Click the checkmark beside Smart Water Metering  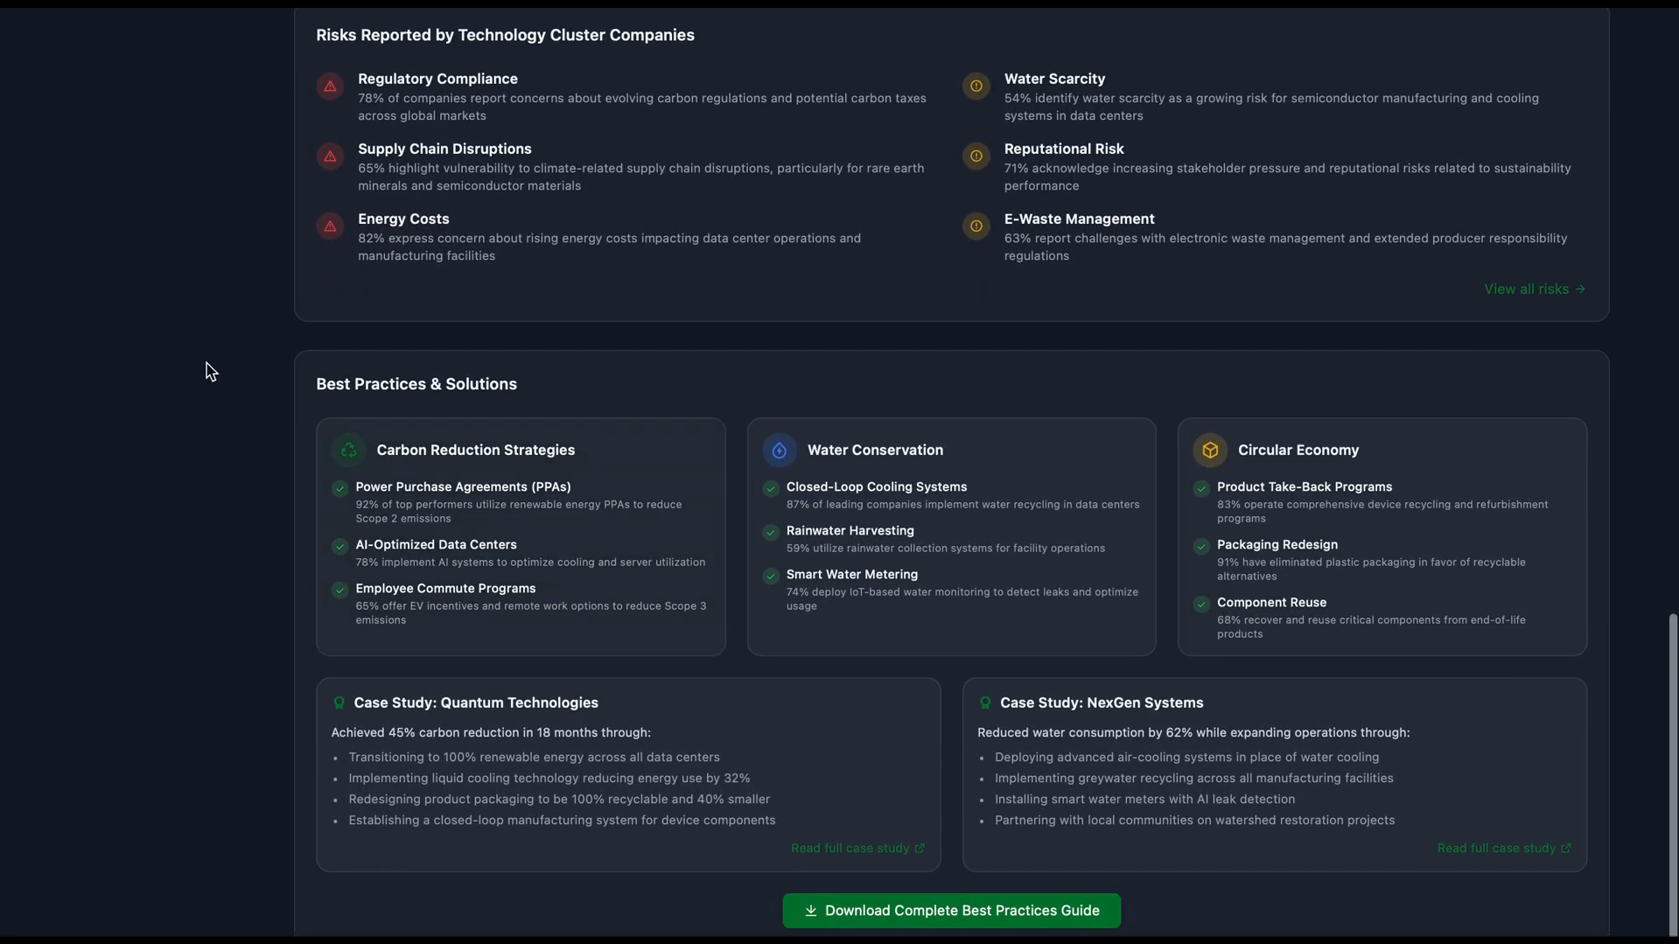click(771, 576)
